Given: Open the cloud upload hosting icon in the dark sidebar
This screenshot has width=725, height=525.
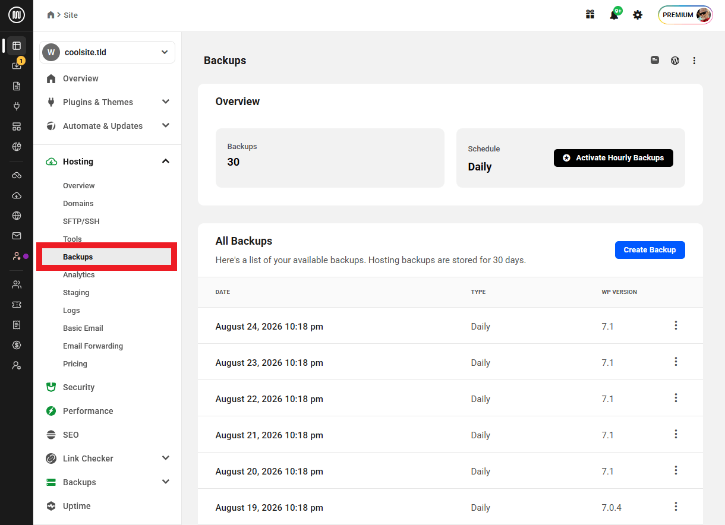Looking at the screenshot, I should (x=17, y=195).
